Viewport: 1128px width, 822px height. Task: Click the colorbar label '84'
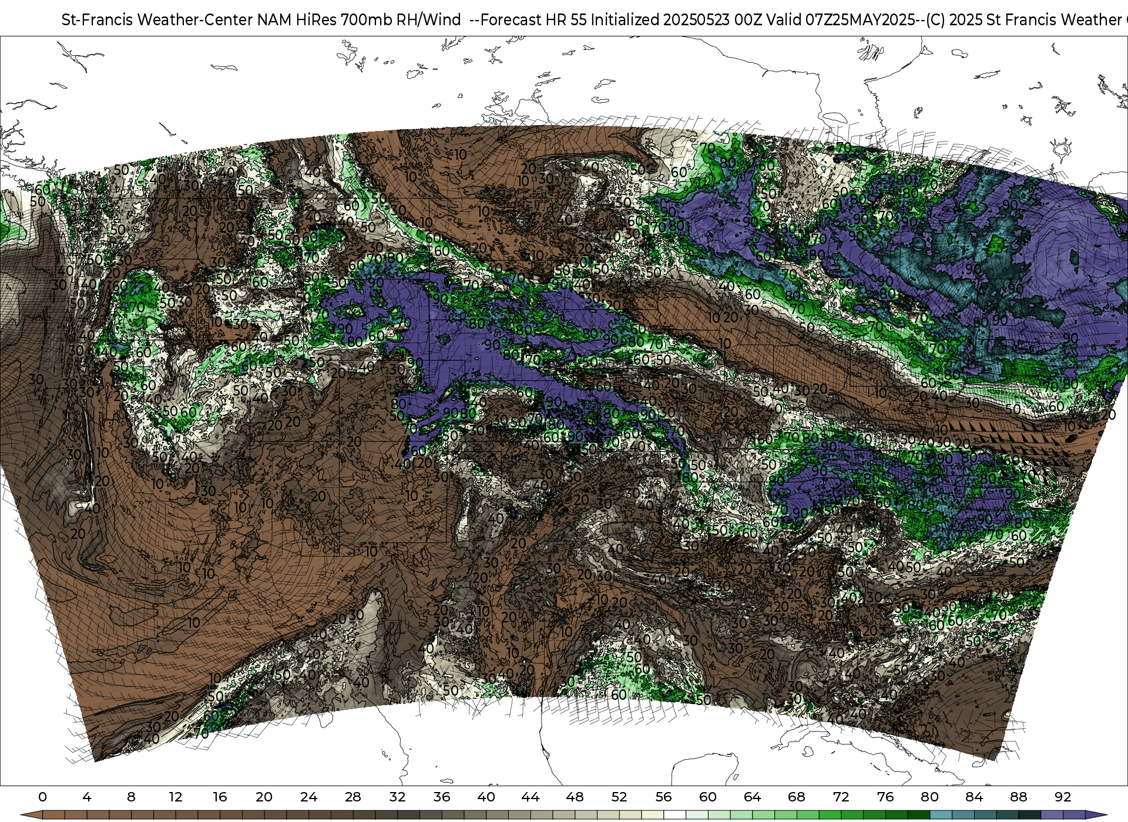click(974, 797)
